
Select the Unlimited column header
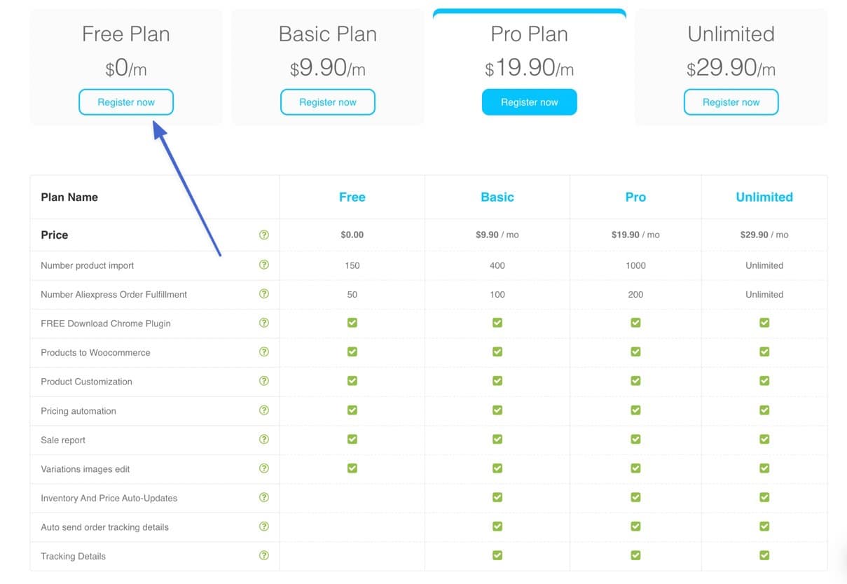(x=764, y=197)
